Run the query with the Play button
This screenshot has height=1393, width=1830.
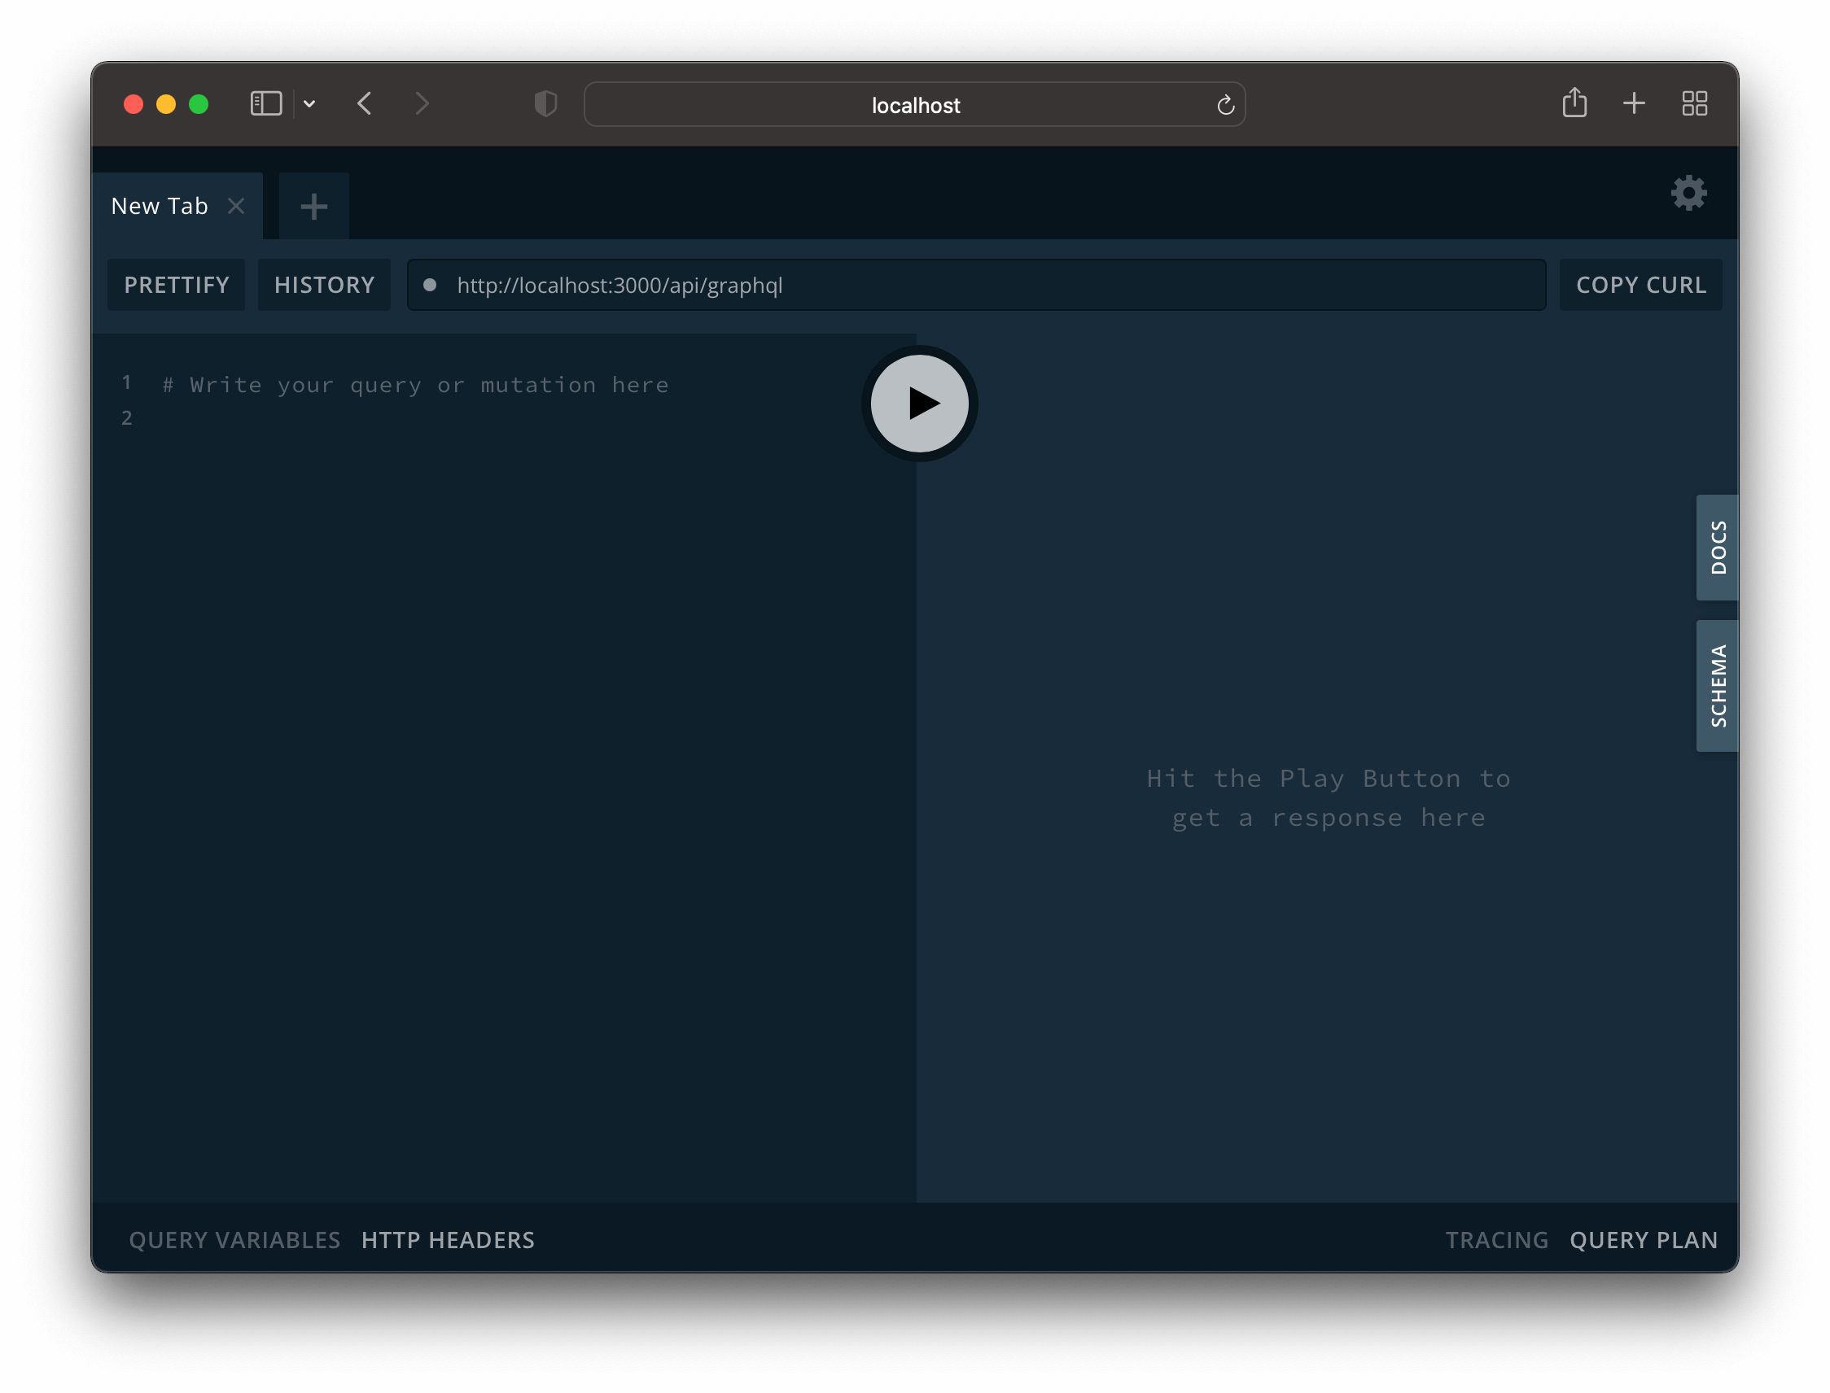(919, 404)
